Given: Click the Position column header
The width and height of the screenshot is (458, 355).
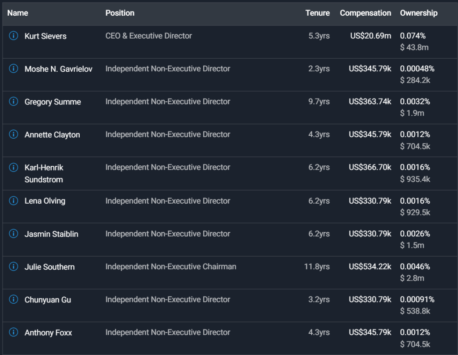Looking at the screenshot, I should pos(120,13).
